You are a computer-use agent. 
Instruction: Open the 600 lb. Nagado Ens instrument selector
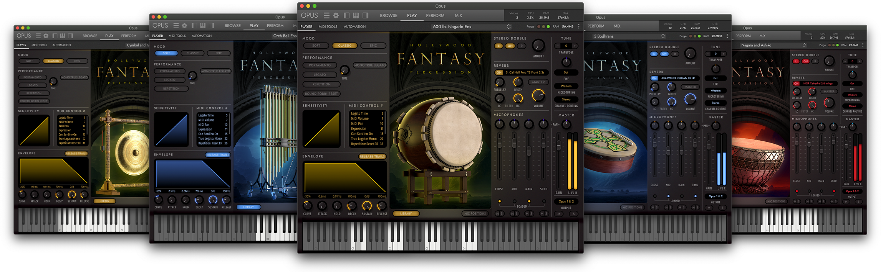point(471,26)
